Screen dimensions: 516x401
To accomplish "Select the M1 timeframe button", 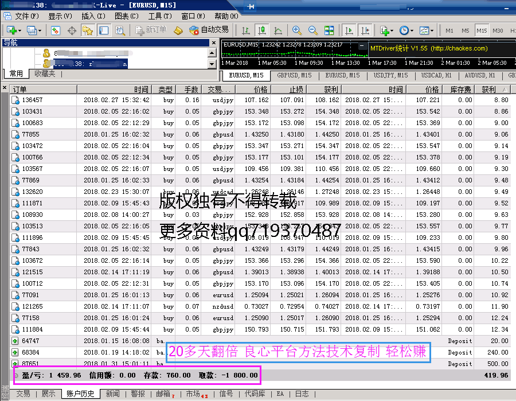I will pos(449,30).
